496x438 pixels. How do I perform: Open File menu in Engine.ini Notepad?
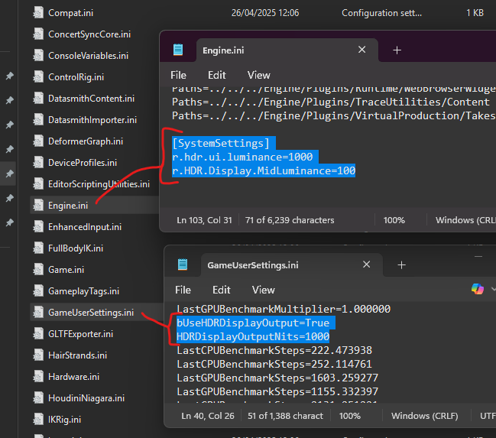point(178,76)
